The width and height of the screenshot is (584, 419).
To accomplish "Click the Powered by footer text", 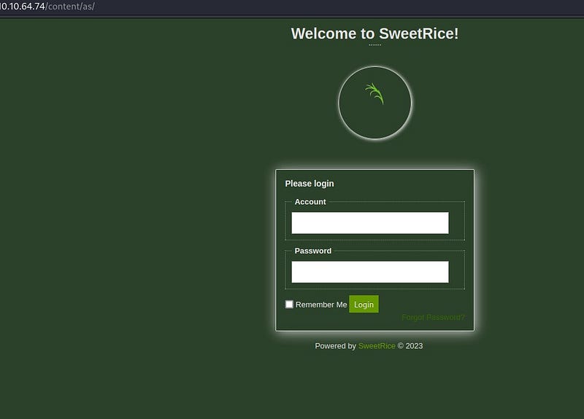I will (335, 346).
